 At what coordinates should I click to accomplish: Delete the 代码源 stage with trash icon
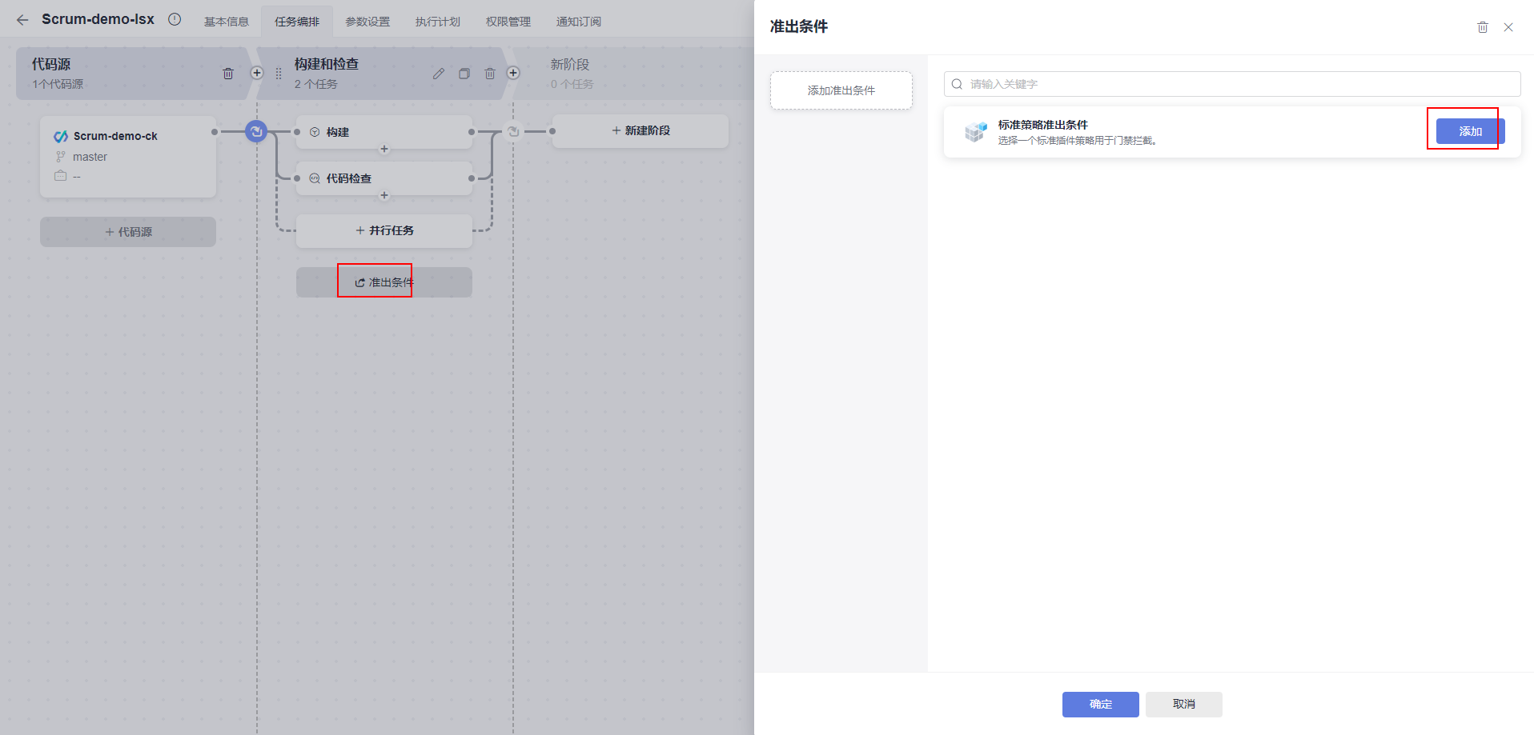[228, 73]
